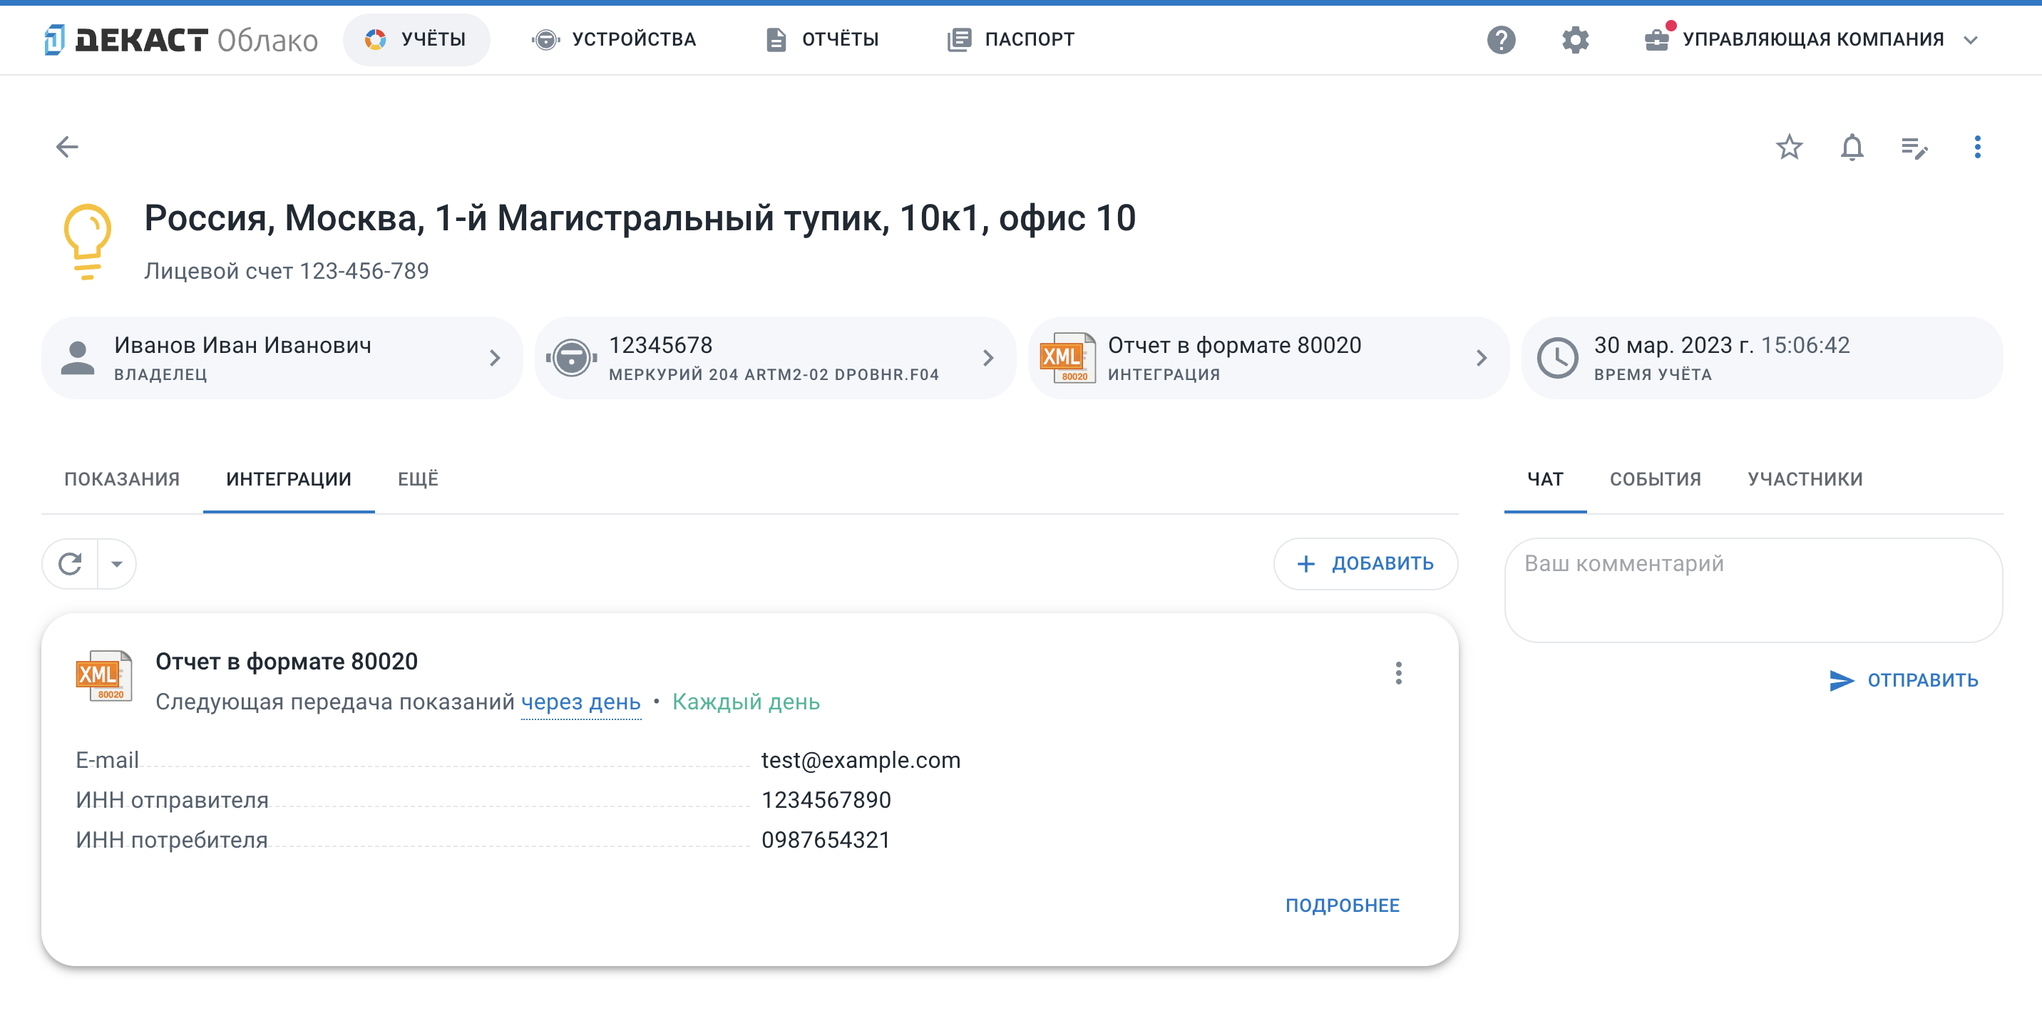Send the comment with ОТПРАВИТЬ

coord(1904,680)
